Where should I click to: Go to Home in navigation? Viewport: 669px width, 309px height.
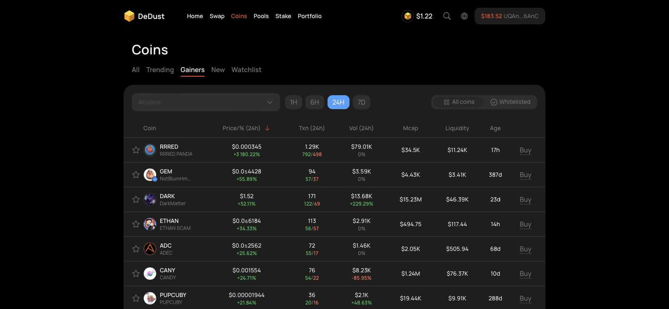[x=195, y=16]
